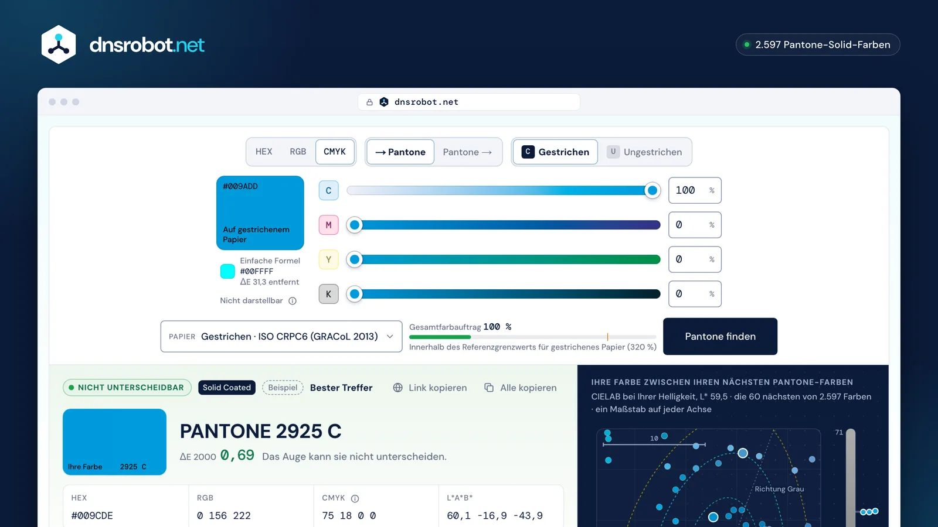
Task: Open the Papier profile dropdown
Action: pos(281,336)
